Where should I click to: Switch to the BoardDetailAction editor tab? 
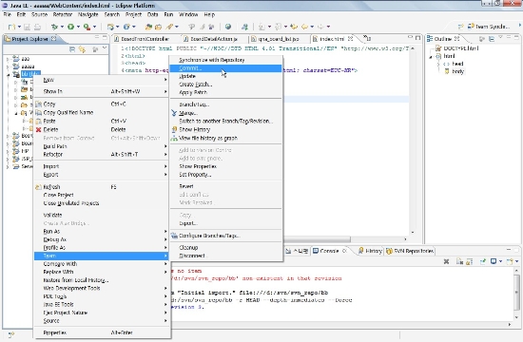[x=213, y=39]
